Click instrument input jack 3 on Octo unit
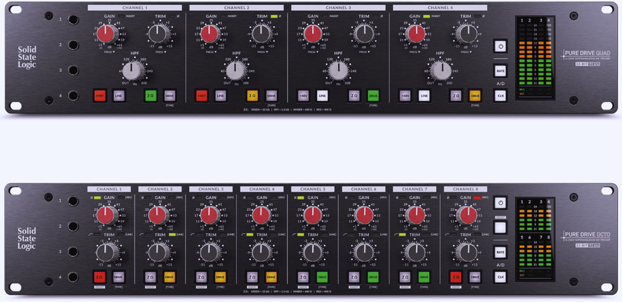622x302 pixels. [73, 251]
